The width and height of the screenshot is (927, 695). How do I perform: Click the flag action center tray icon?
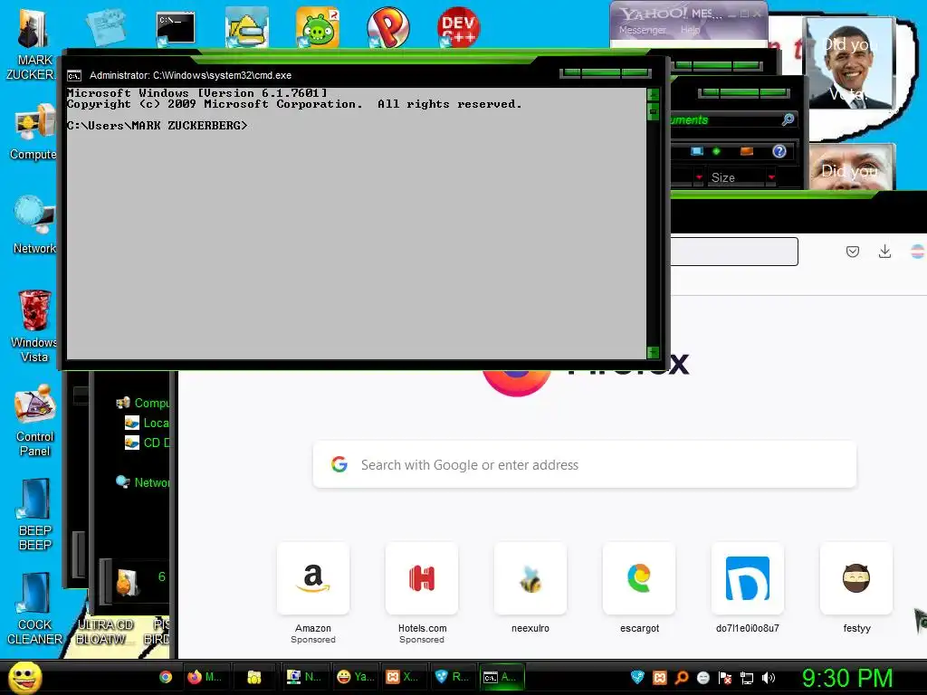(x=725, y=678)
